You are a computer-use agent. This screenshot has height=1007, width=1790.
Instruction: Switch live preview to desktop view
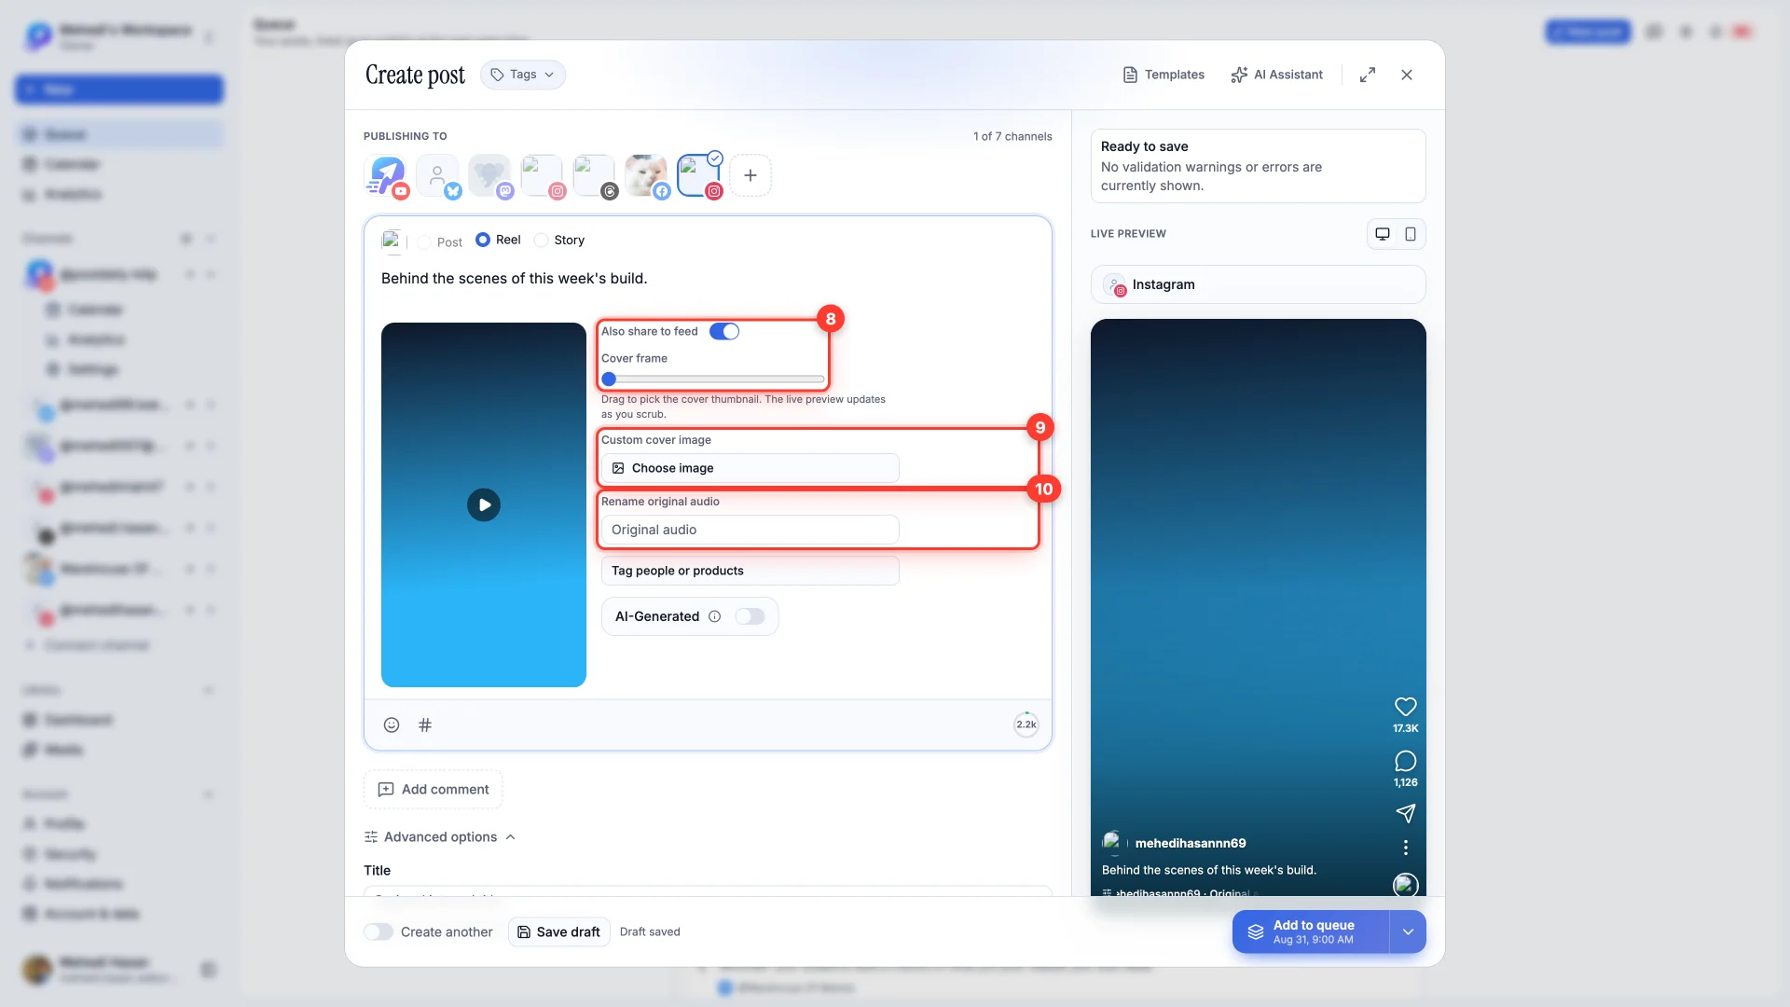1383,234
